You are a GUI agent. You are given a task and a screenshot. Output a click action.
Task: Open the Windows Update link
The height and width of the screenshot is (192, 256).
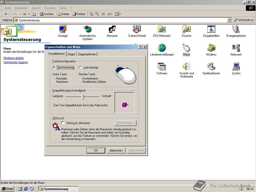(13, 58)
